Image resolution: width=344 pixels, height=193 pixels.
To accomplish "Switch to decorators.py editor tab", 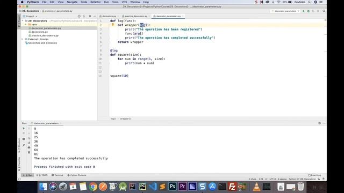I will 109,16.
